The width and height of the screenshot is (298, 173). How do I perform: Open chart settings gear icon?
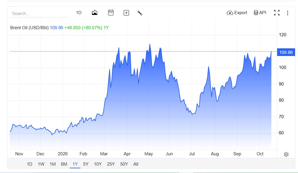point(286,154)
